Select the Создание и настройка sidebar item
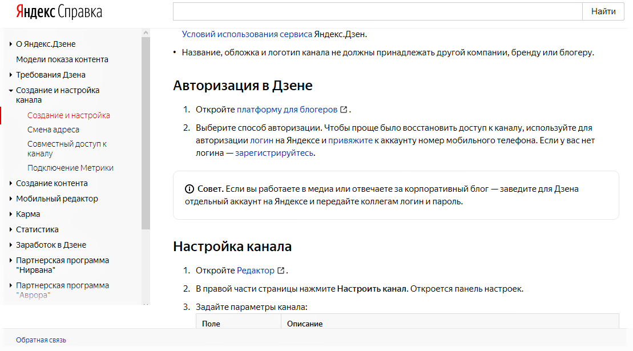This screenshot has height=351, width=633. [68, 115]
